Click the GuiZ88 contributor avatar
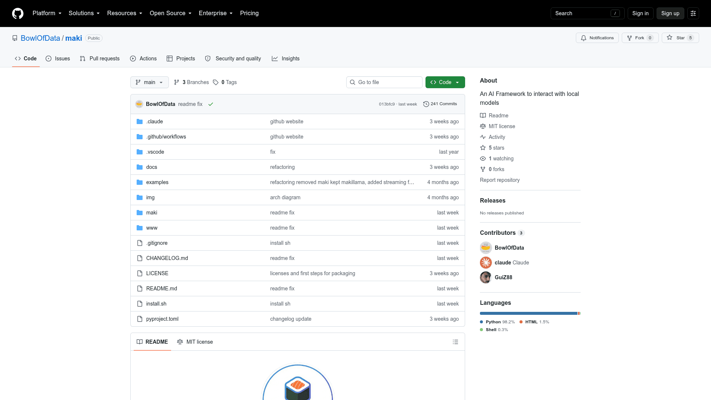 click(486, 277)
